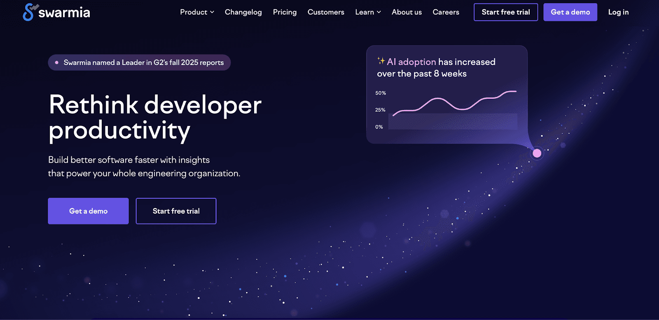
Task: Open the Product dropdown menu
Action: (197, 12)
